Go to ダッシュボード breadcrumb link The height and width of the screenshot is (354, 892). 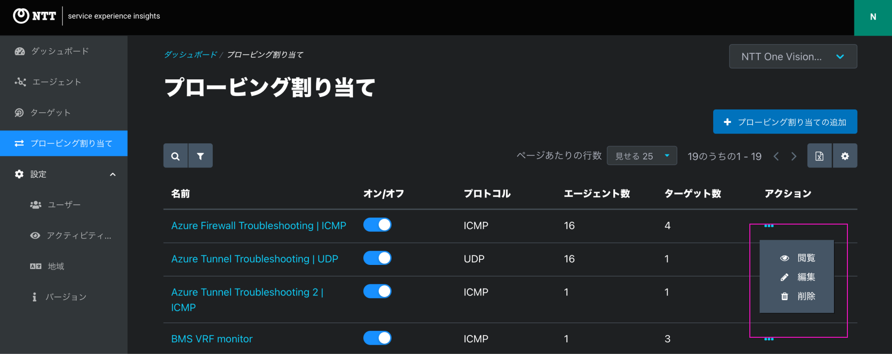[x=190, y=55]
